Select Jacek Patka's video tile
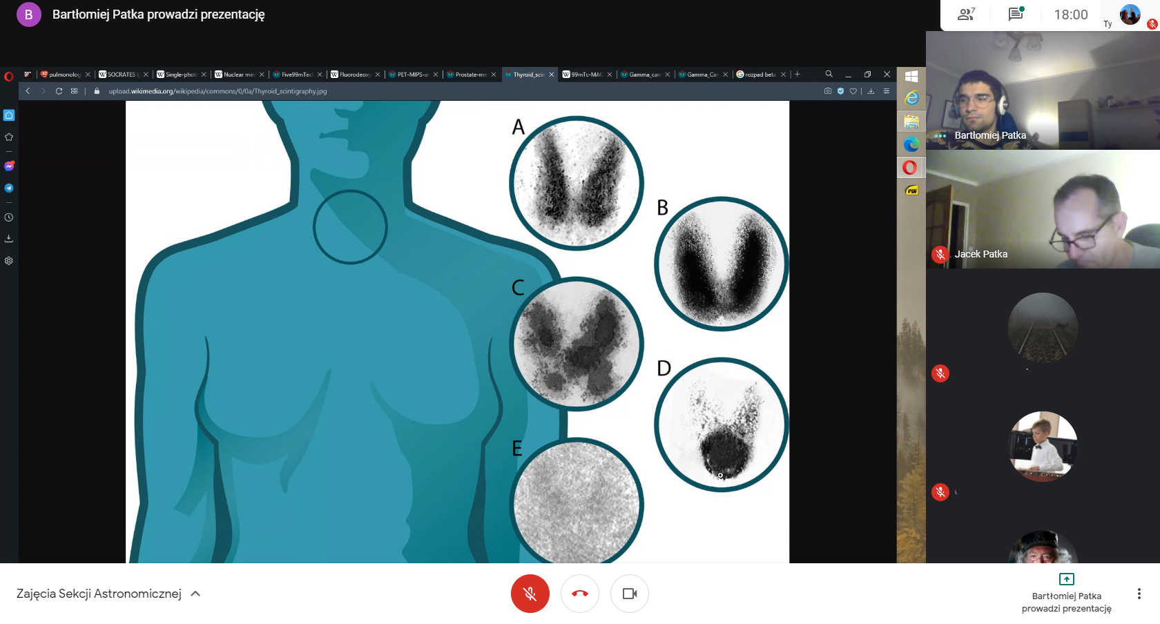 1043,209
